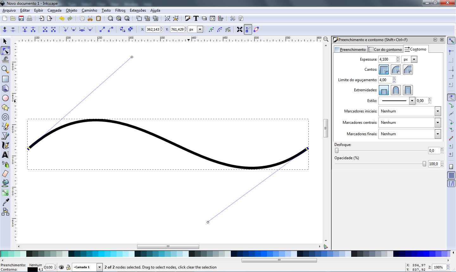The height and width of the screenshot is (272, 456).
Task: Click the New document icon
Action: pyautogui.click(x=5, y=18)
